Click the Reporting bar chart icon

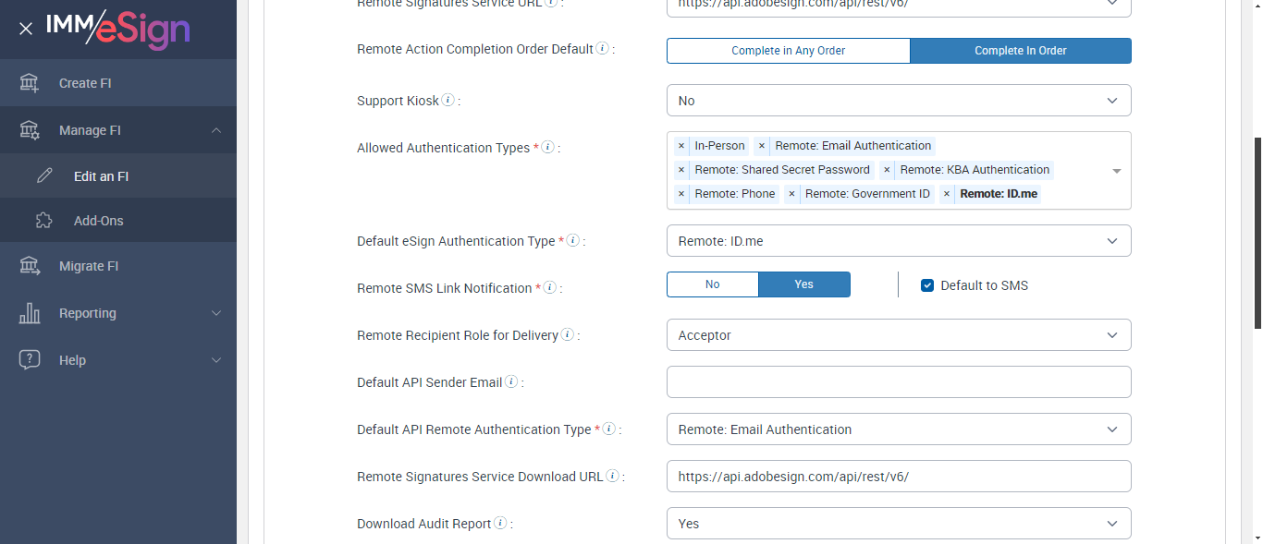coord(30,313)
